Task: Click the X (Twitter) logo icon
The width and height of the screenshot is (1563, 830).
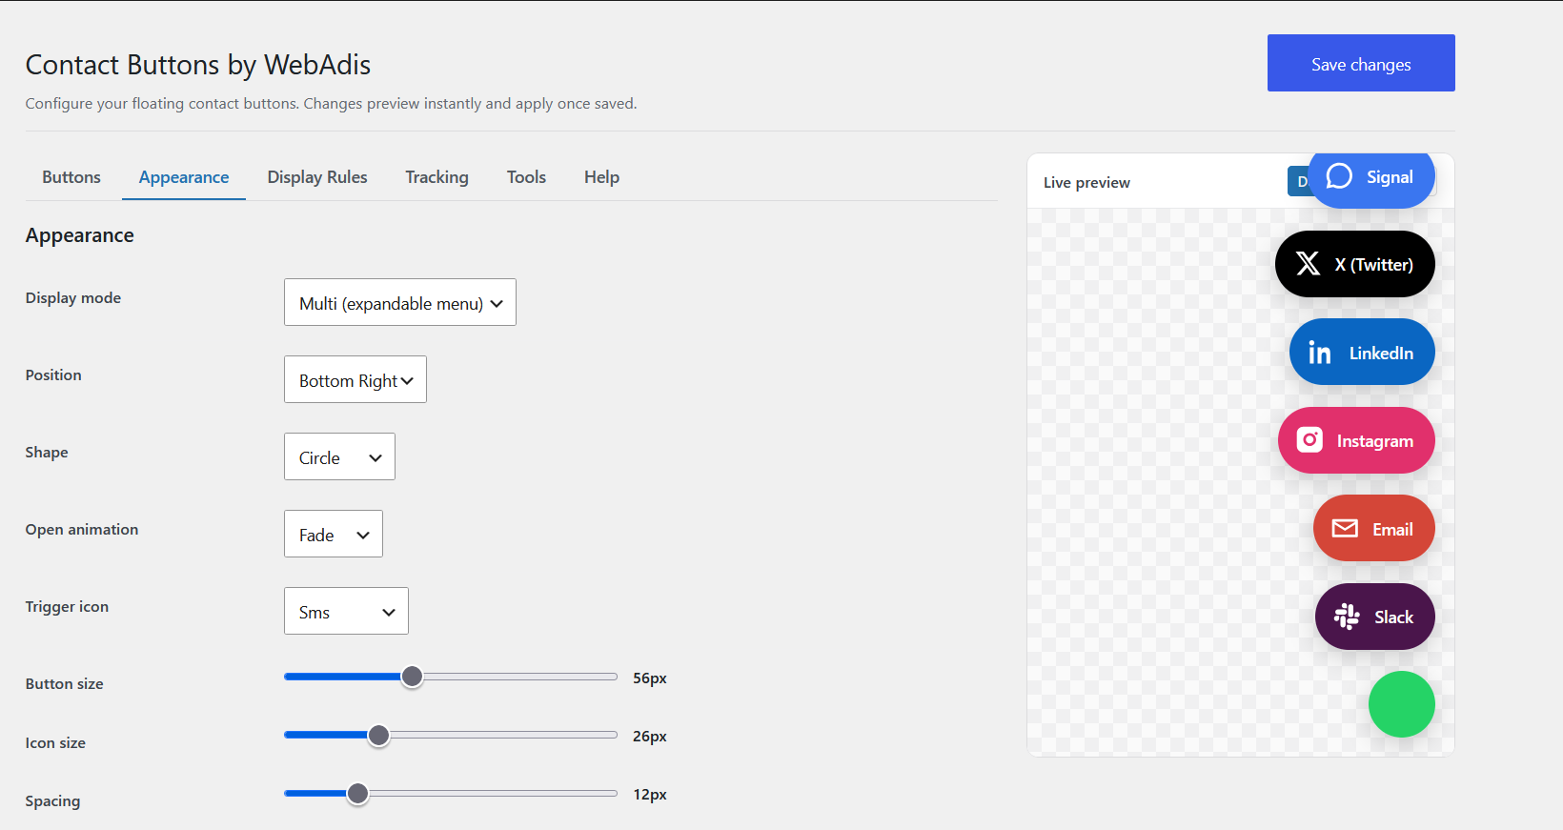Action: [1308, 264]
